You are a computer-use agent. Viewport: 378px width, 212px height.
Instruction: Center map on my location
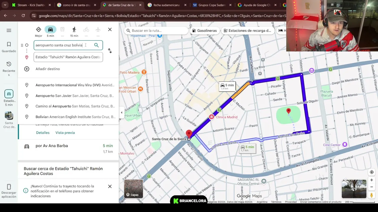tap(372, 172)
